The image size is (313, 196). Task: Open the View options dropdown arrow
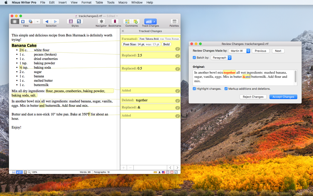pyautogui.click(x=38, y=21)
